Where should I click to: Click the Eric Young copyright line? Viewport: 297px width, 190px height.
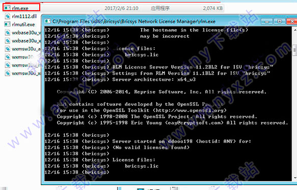172,123
